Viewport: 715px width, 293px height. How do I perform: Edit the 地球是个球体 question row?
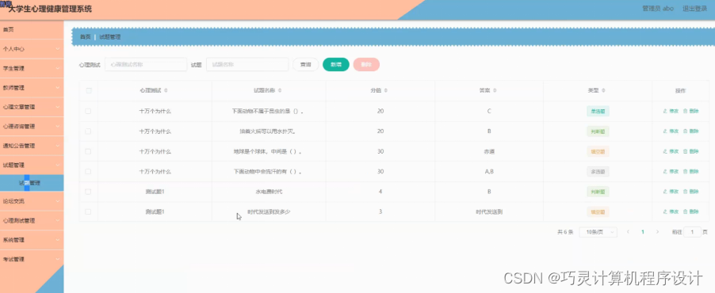pos(671,151)
